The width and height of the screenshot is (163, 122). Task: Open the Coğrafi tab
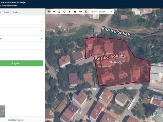16,12
